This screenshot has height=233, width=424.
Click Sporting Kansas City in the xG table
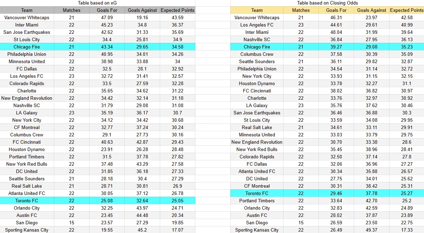point(27,230)
